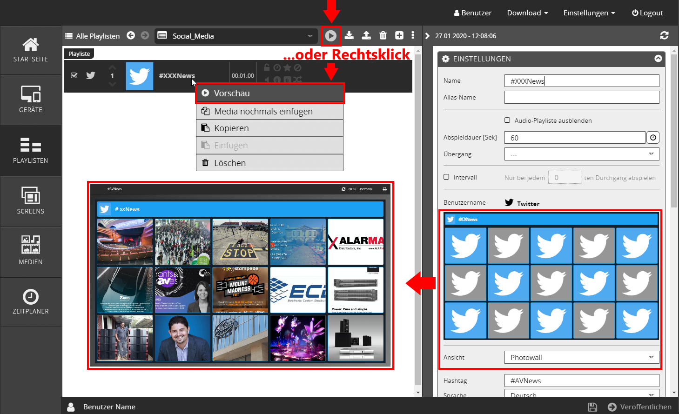Viewport: 679px width, 414px height.
Task: Click the print icon in the preview window
Action: point(384,189)
